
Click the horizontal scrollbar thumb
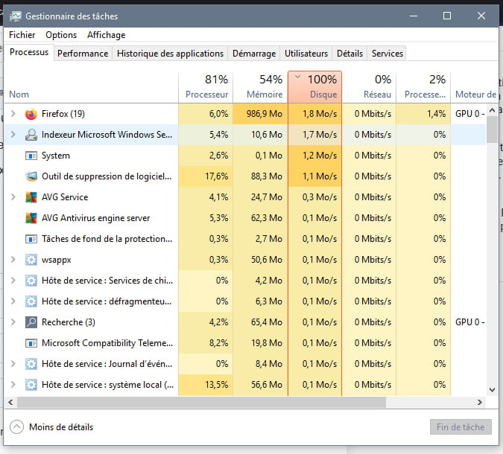[201, 402]
